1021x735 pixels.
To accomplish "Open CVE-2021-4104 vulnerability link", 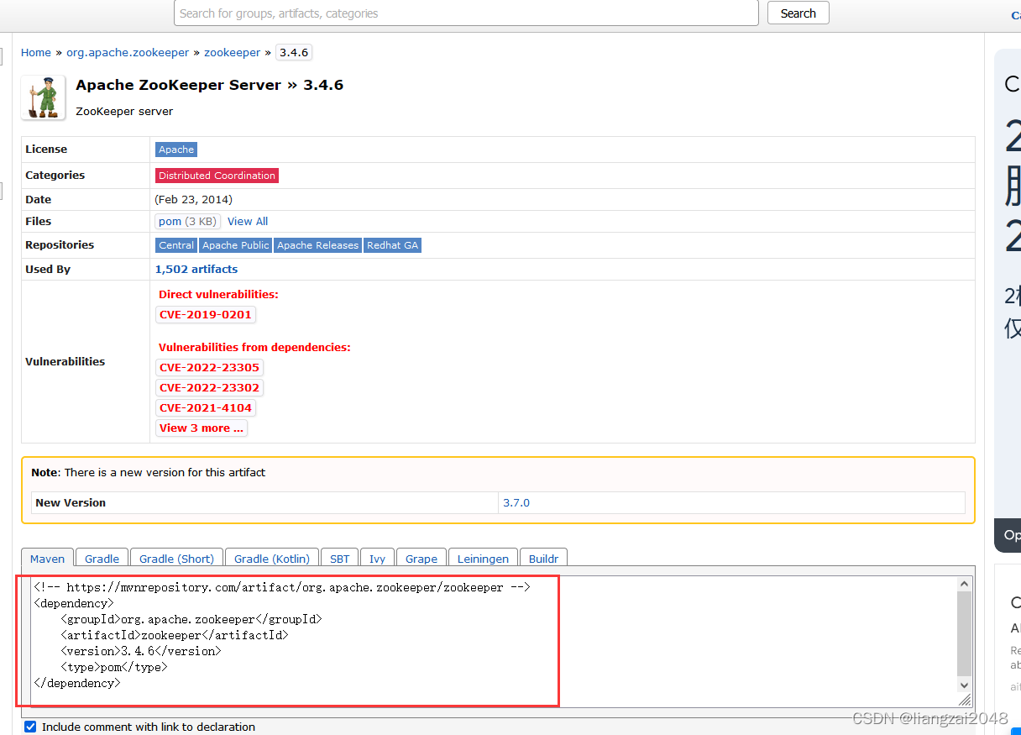I will 206,407.
